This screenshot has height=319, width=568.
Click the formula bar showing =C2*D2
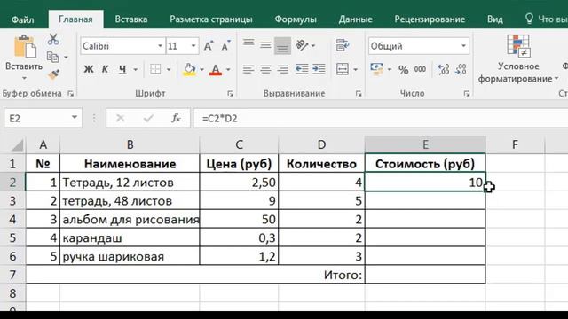pos(381,118)
